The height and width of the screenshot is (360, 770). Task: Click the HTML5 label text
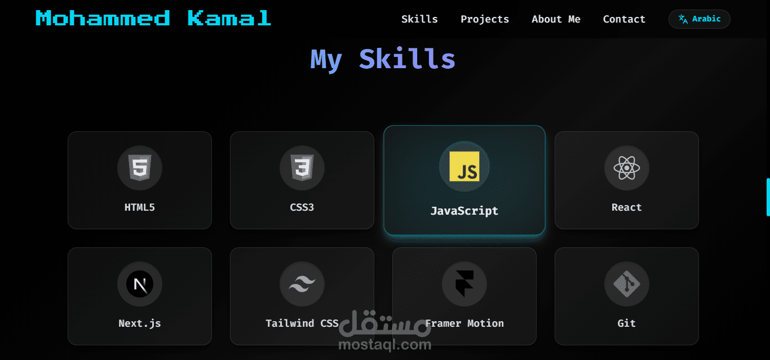140,207
